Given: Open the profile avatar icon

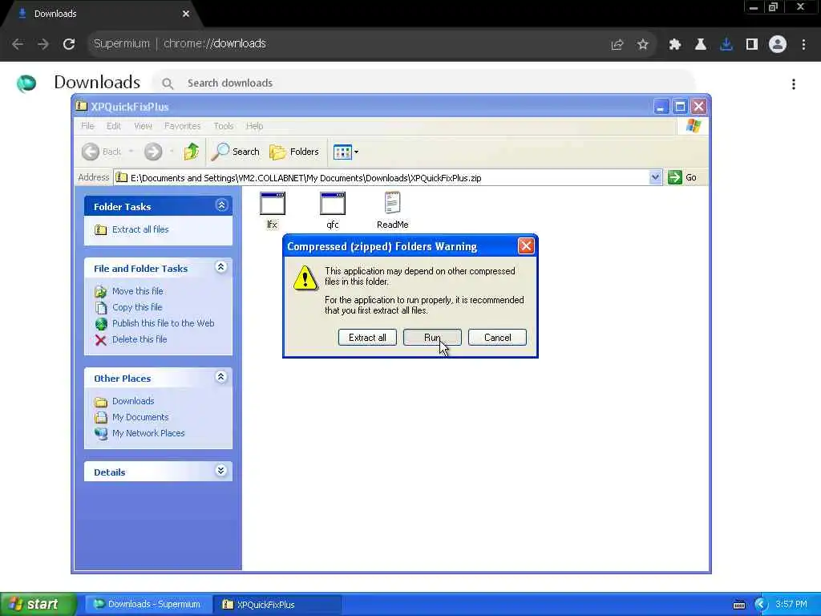Looking at the screenshot, I should (778, 45).
